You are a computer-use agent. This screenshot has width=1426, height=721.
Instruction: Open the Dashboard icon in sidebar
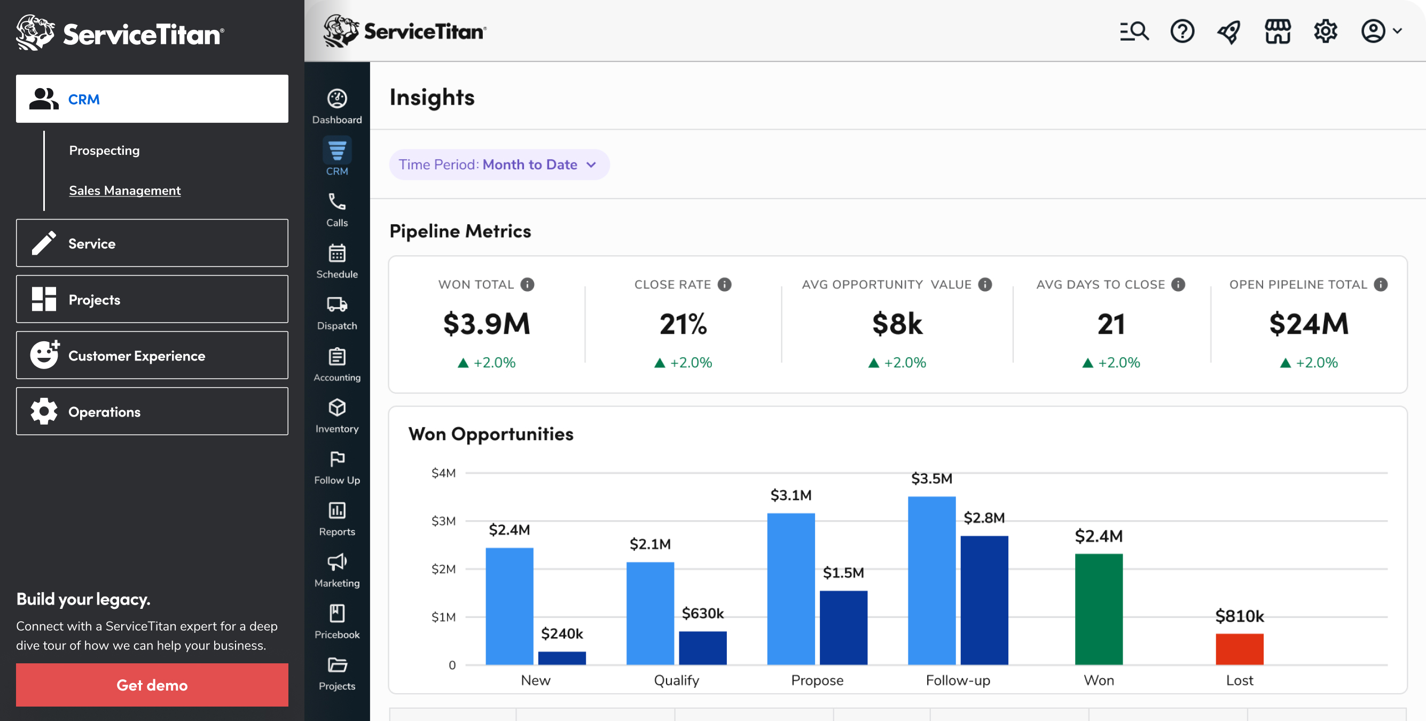[x=336, y=100]
